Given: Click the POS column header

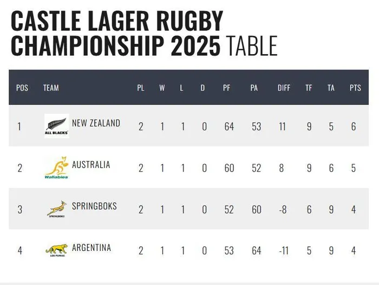Looking at the screenshot, I should pyautogui.click(x=22, y=88).
